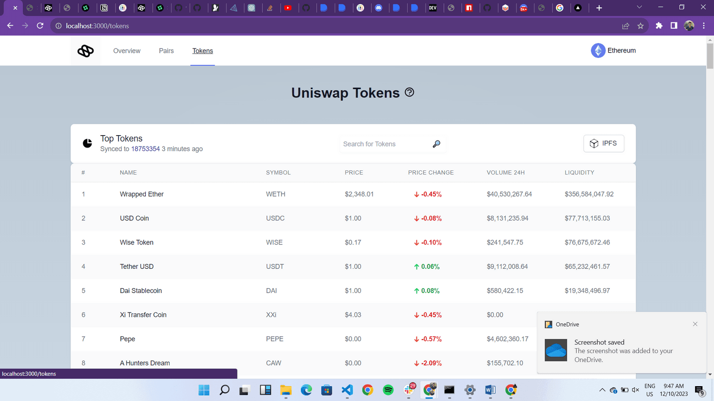This screenshot has width=714, height=401.
Task: Select the Tokens tab
Action: 203,50
